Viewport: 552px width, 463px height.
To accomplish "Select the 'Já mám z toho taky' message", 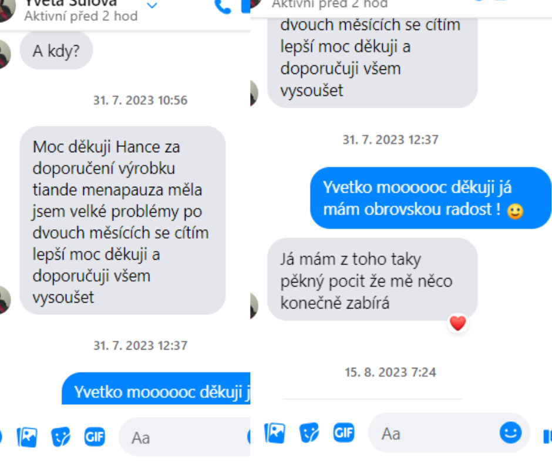I will 372,280.
